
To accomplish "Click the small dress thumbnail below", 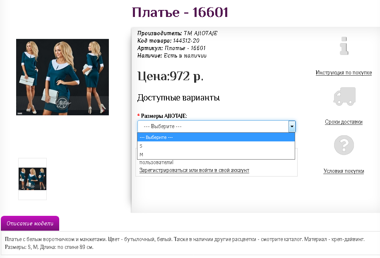I will pos(32,179).
